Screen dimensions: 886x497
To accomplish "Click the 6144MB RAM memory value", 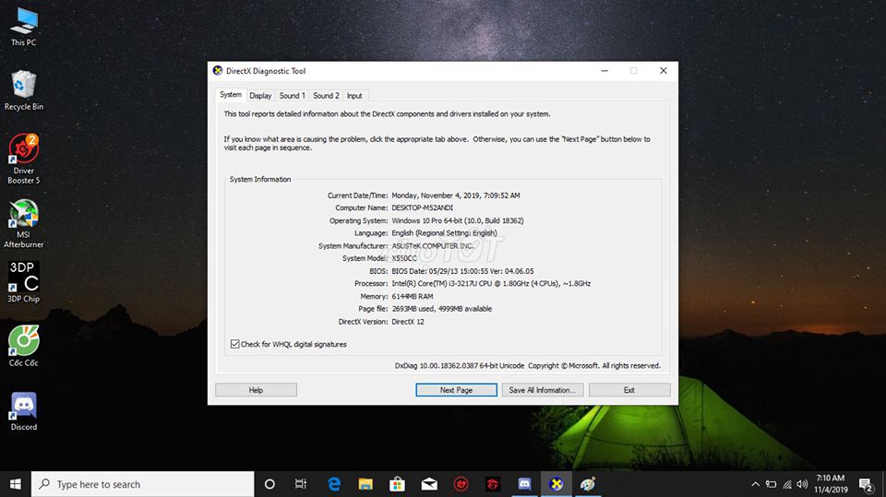I will coord(413,296).
